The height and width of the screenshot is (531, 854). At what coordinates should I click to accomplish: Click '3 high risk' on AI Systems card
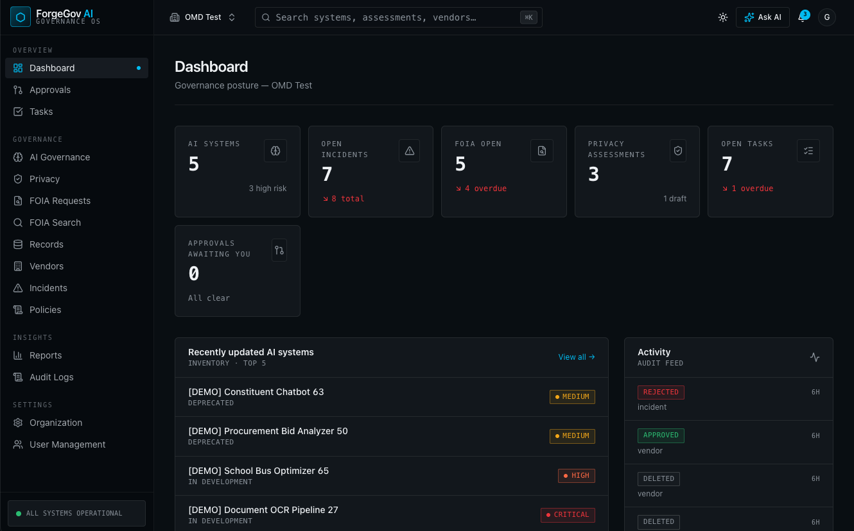268,189
